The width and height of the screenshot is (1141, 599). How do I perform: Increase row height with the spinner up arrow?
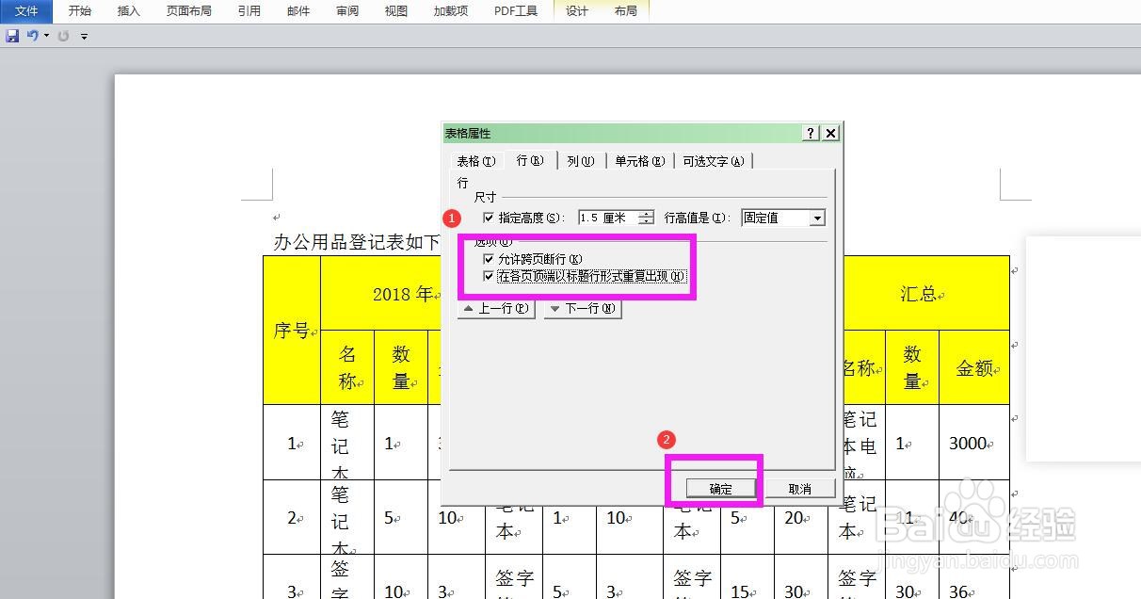(x=644, y=213)
